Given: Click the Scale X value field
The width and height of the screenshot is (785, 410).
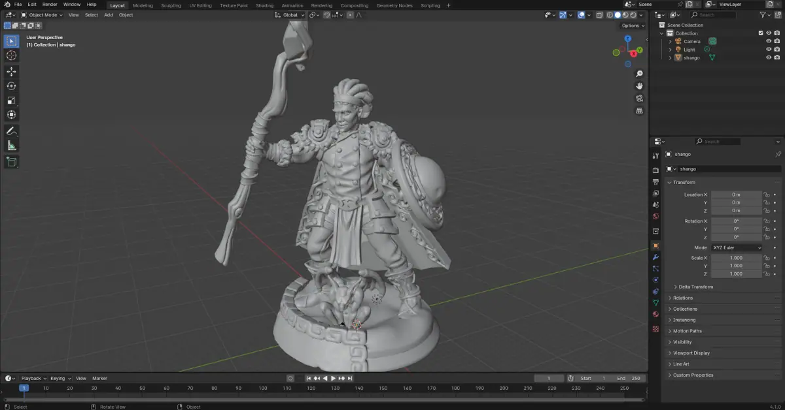Looking at the screenshot, I should [737, 257].
